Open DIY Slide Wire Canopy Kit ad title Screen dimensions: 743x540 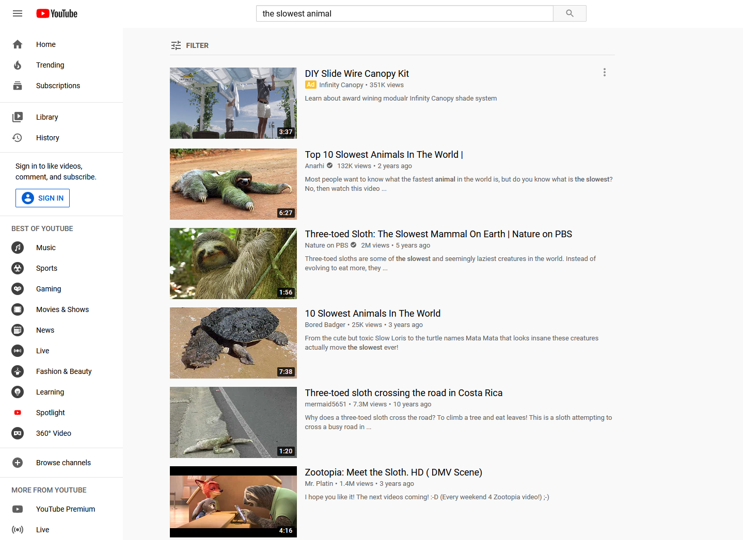[357, 74]
